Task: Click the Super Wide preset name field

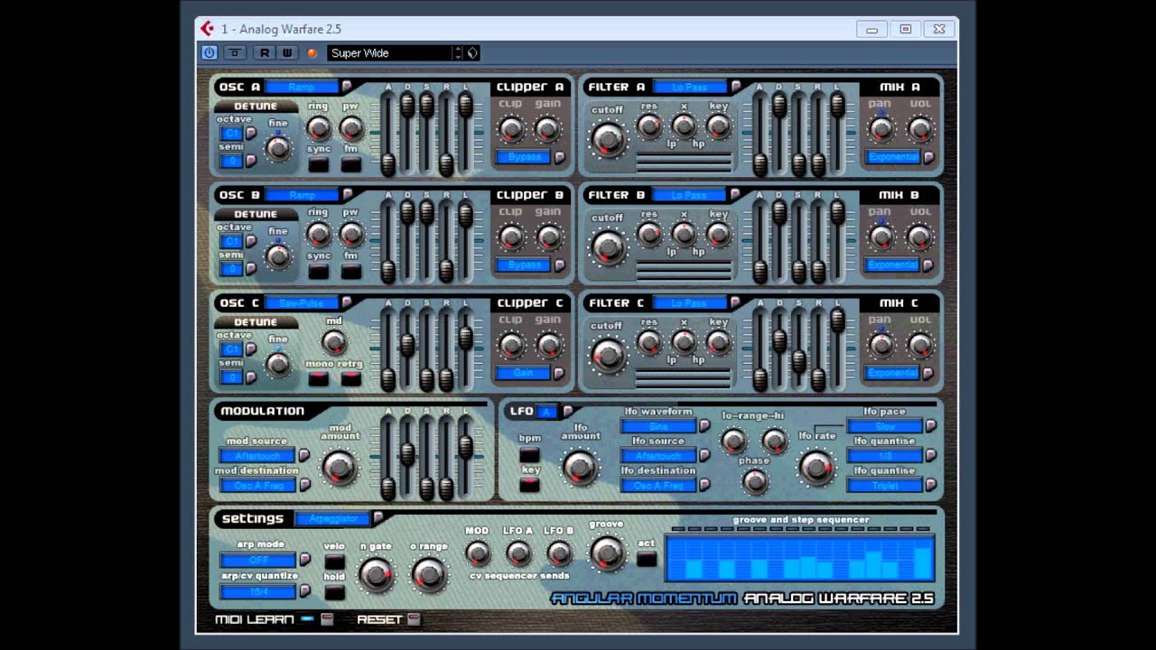Action: point(389,52)
